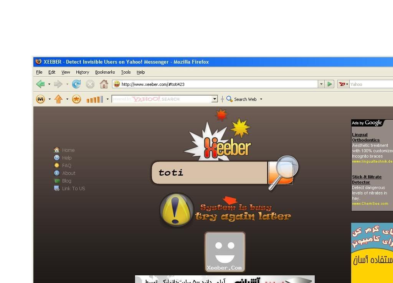Click the orange rank bars indicator
The width and height of the screenshot is (393, 283).
click(94, 99)
